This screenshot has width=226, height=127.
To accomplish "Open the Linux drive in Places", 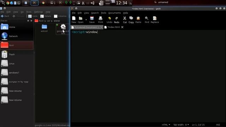I will coord(17,64).
